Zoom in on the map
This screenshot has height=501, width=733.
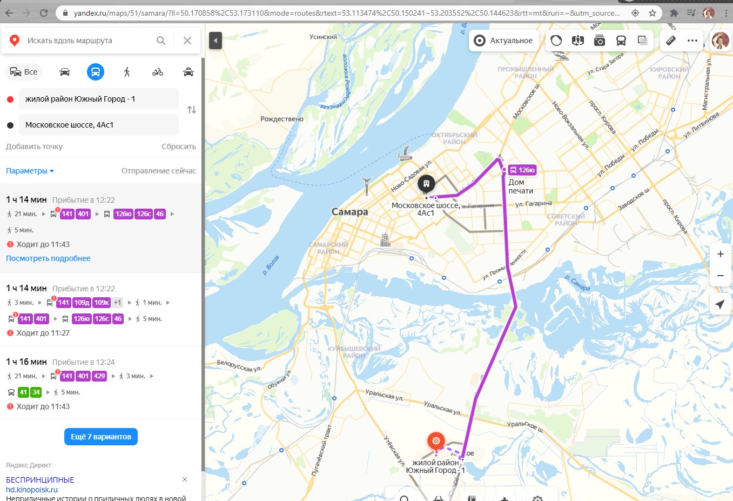tap(720, 254)
